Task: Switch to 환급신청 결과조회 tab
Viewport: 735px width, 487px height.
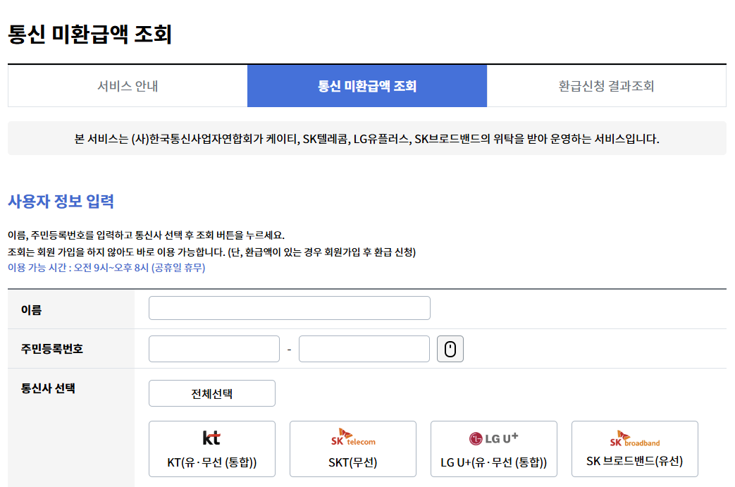Action: (607, 86)
